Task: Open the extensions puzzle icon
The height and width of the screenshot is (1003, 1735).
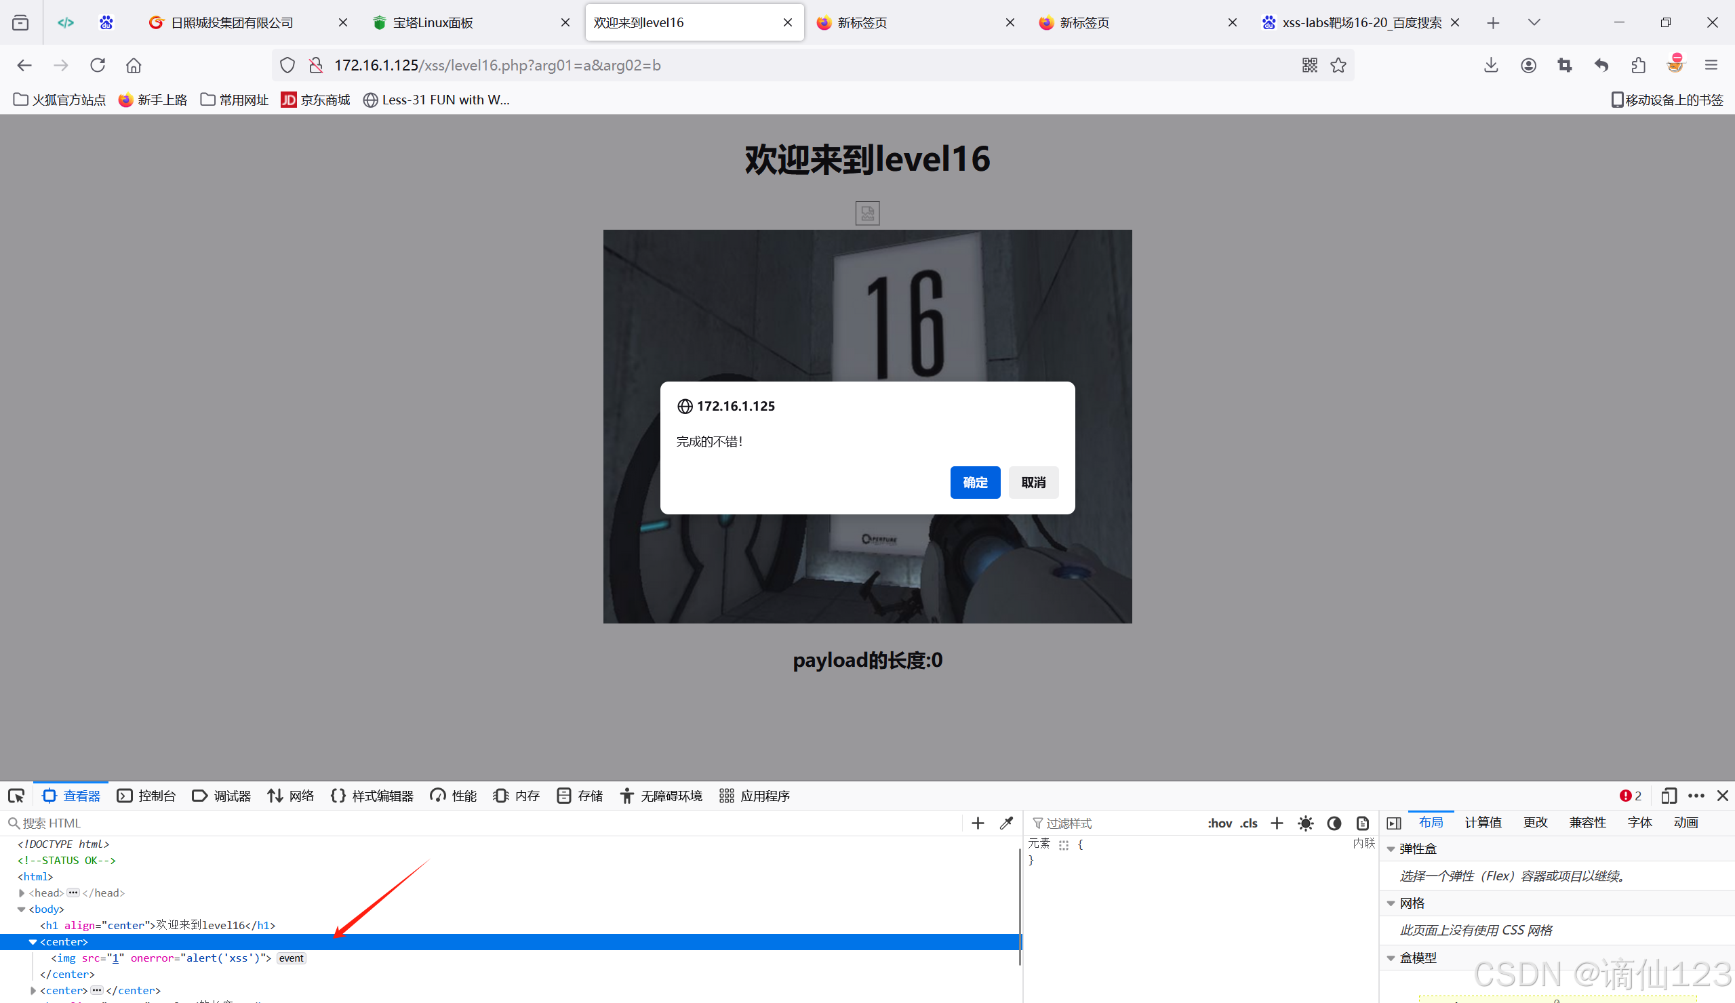Action: [1638, 65]
